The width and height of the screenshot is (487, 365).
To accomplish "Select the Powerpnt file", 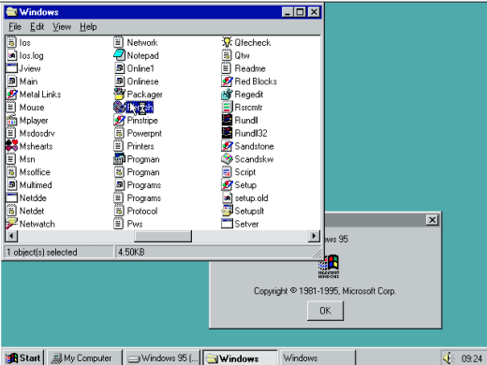I will (x=138, y=133).
